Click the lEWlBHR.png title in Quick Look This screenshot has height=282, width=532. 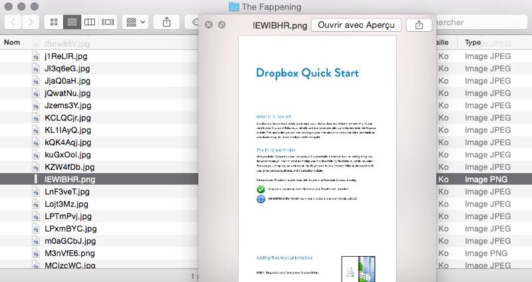coord(279,25)
